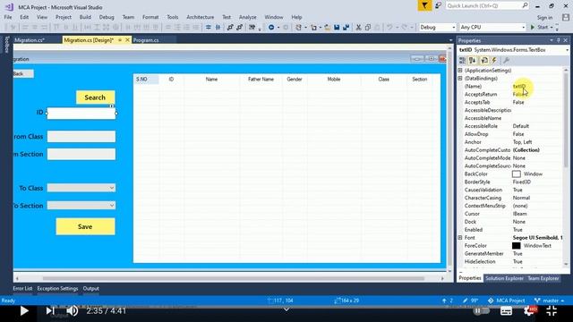Click the Open File folder toolbar icon
Viewport: 573px width, 322px height.
(x=327, y=28)
